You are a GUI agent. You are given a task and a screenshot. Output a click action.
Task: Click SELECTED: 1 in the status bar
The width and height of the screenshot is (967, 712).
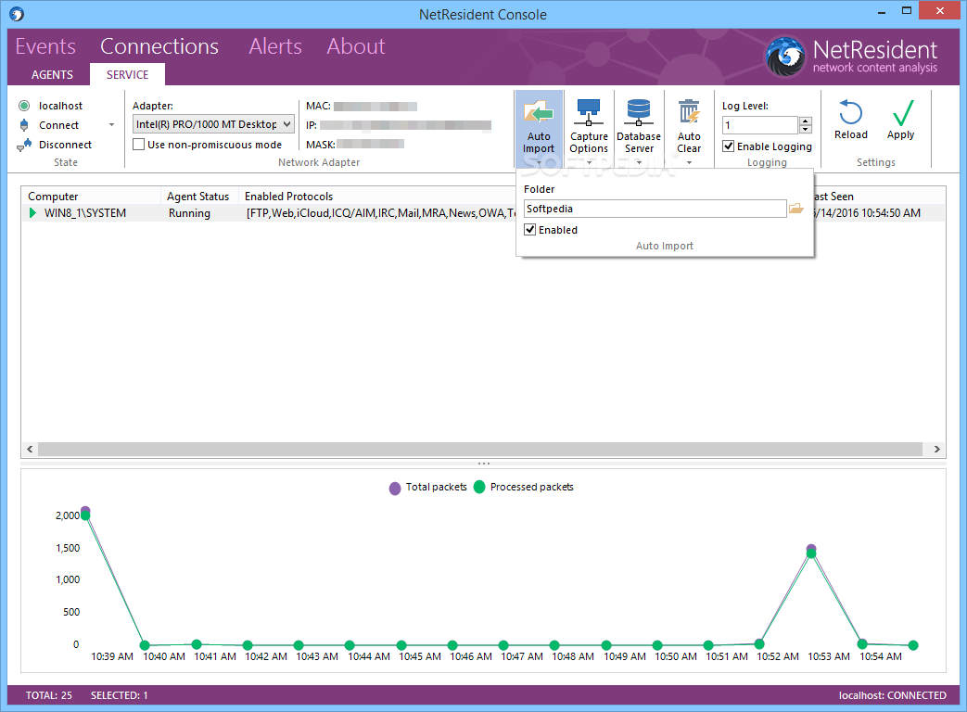coord(119,695)
